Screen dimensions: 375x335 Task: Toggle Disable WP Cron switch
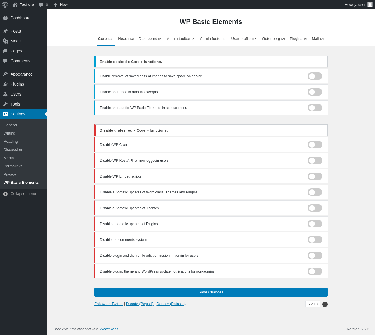click(315, 145)
